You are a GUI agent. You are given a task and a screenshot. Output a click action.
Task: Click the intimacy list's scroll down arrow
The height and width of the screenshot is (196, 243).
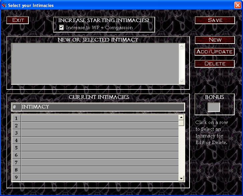click(181, 178)
